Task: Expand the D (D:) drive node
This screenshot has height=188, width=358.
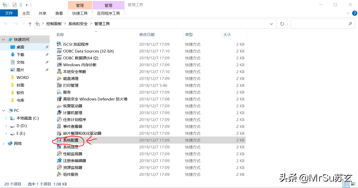Action: tap(6, 126)
